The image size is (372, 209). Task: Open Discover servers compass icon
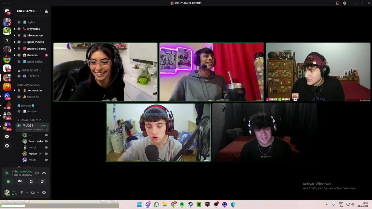click(x=7, y=146)
